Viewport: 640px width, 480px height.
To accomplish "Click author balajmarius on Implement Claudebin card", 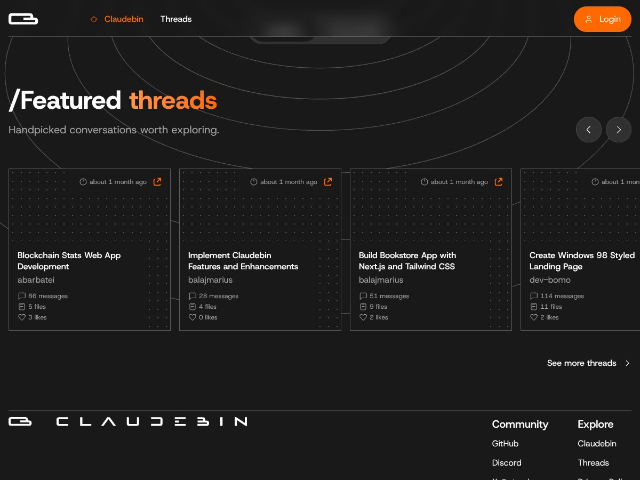I will pyautogui.click(x=211, y=280).
